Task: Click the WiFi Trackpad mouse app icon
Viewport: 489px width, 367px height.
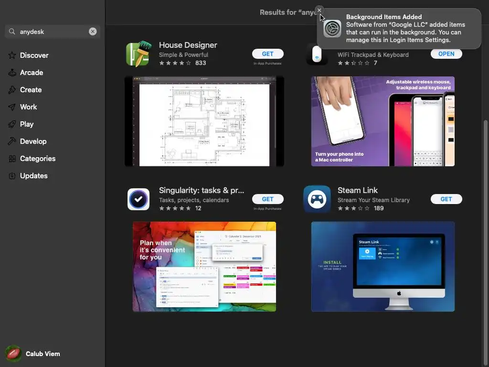Action: [x=317, y=54]
